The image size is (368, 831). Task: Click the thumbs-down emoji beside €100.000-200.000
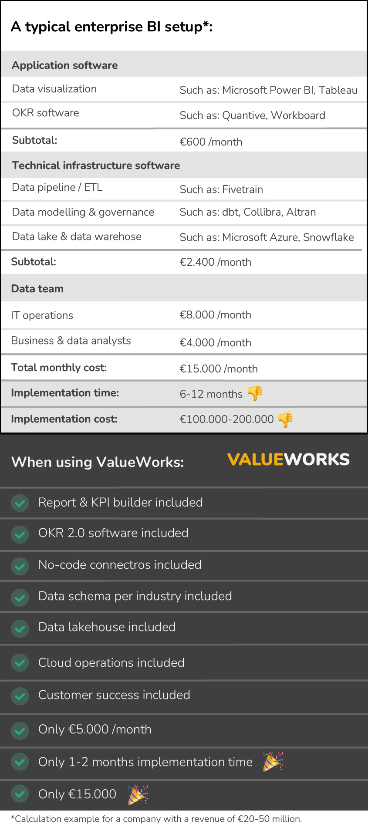click(285, 419)
